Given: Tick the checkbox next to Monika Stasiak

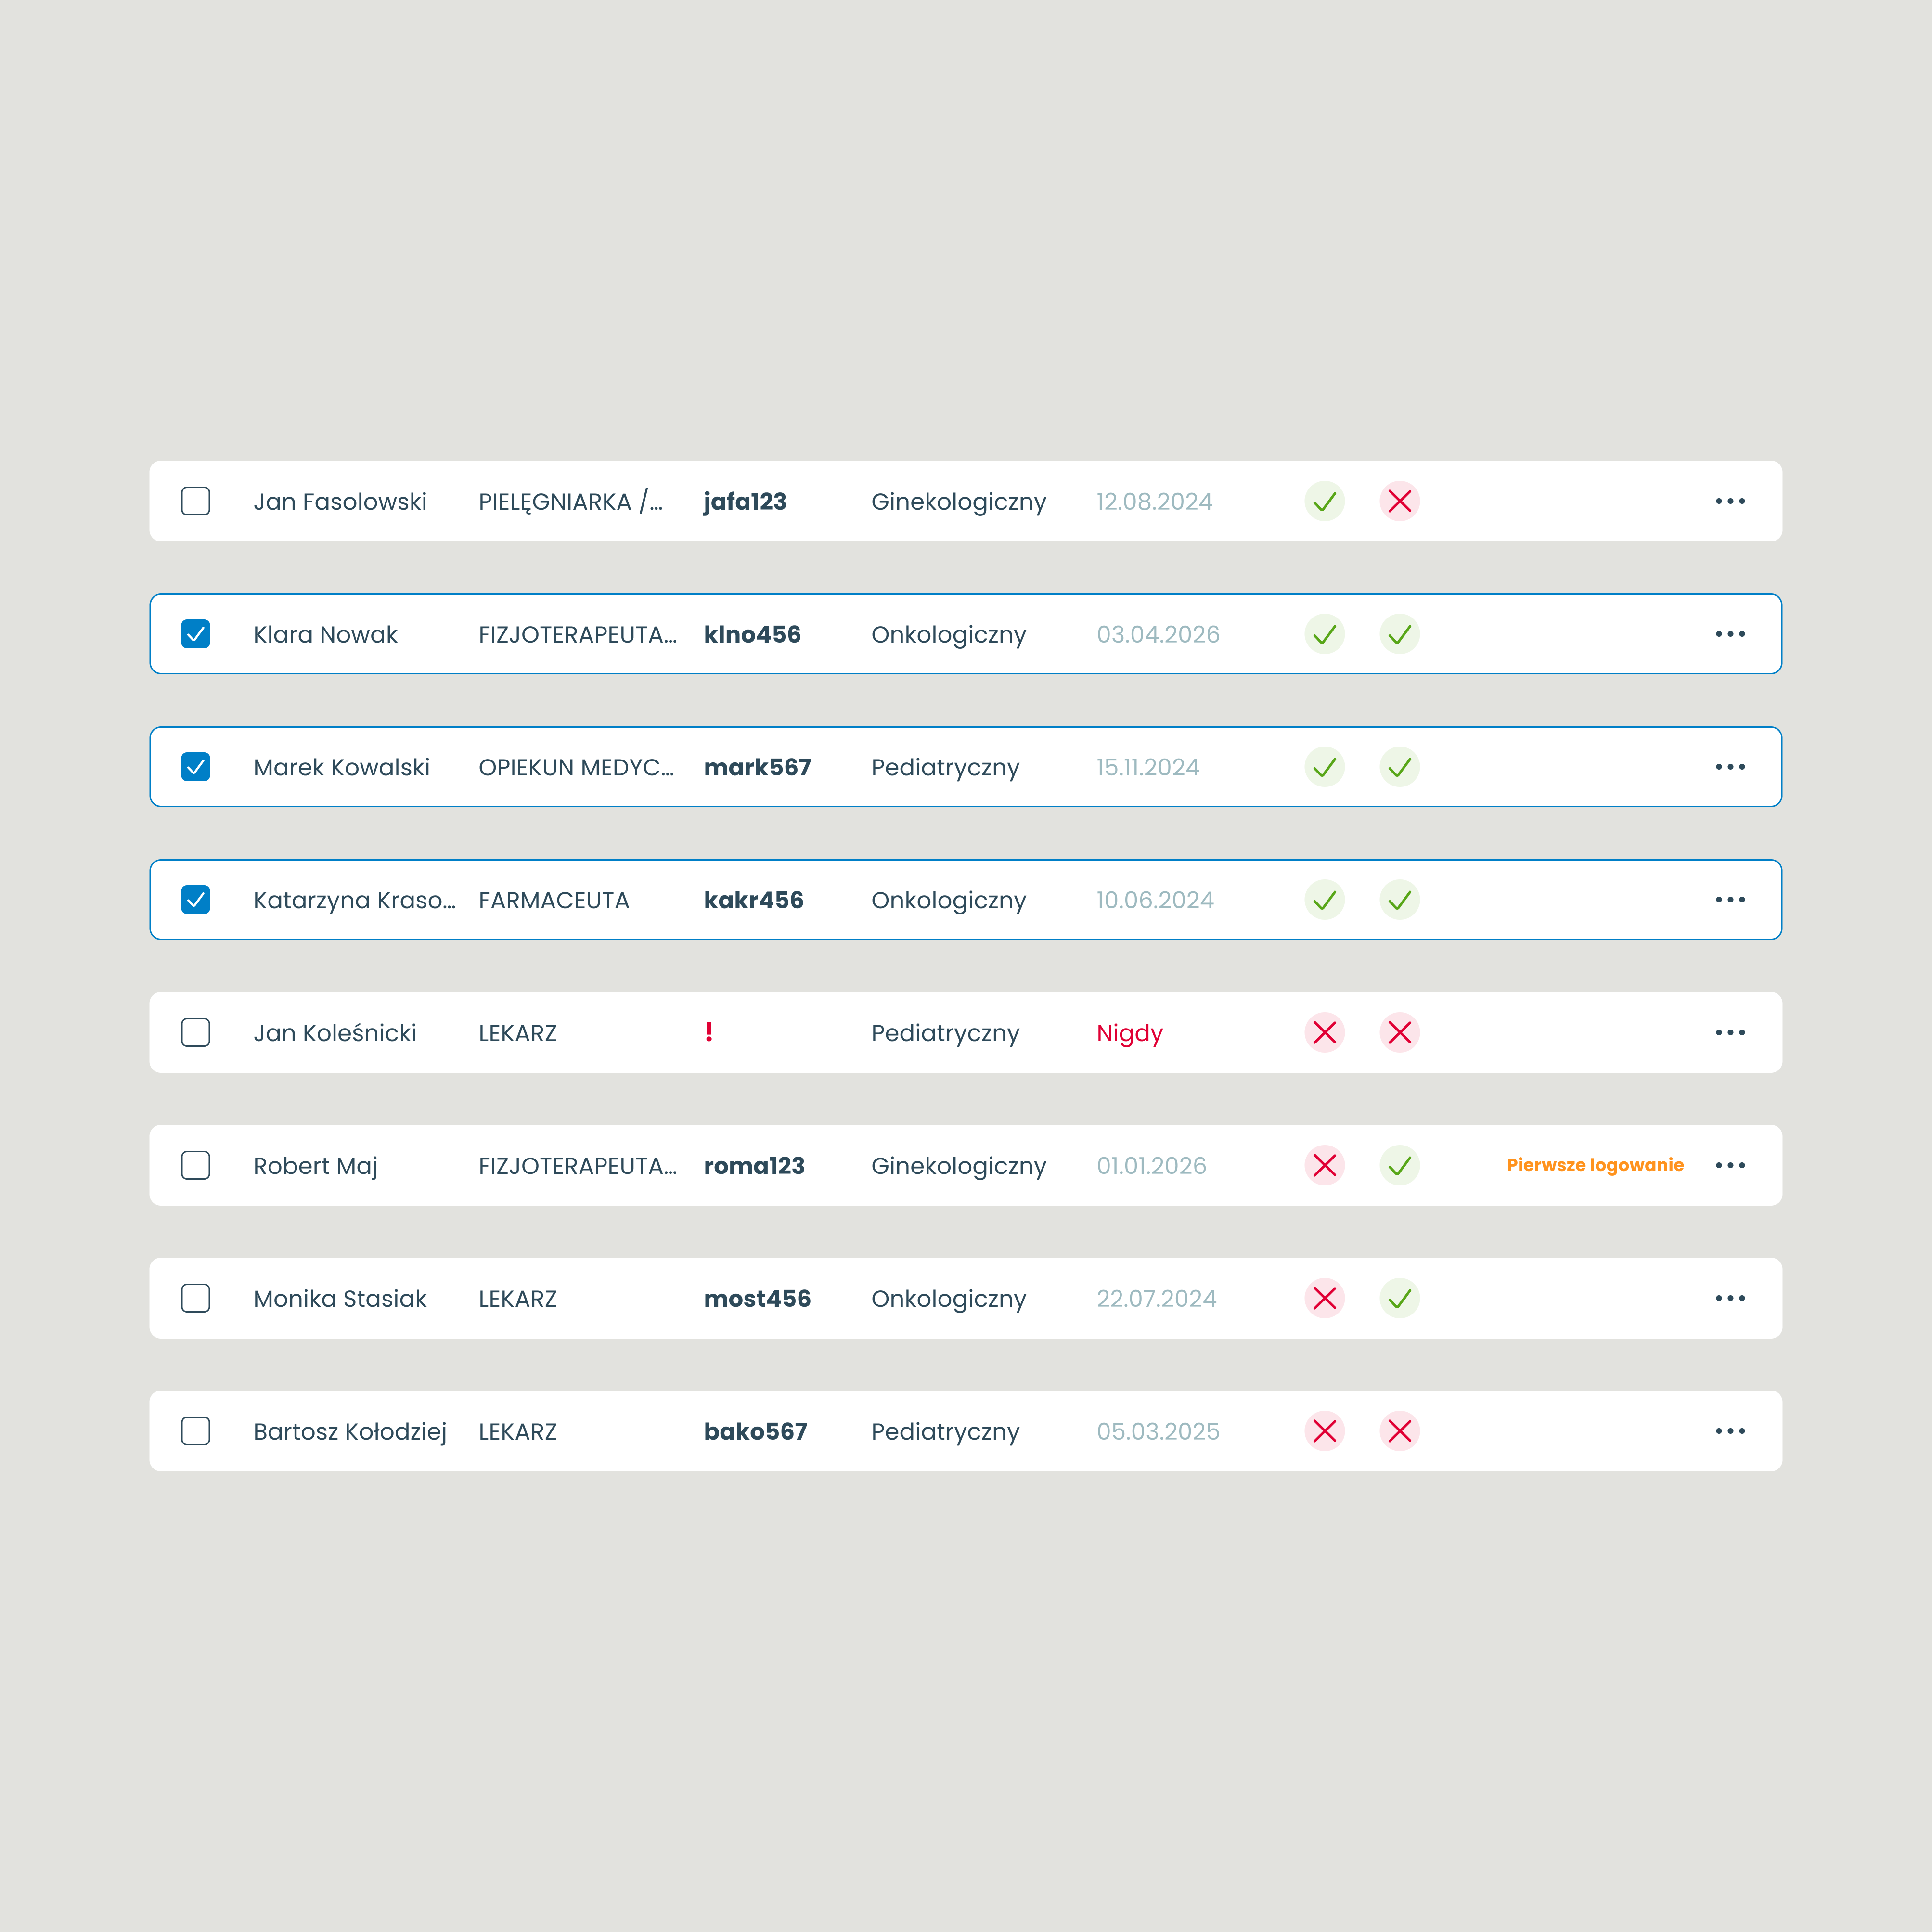Looking at the screenshot, I should pyautogui.click(x=196, y=1298).
